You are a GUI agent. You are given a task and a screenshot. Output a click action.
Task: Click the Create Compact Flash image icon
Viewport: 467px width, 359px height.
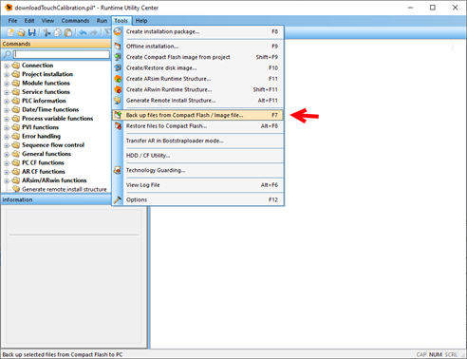[118, 57]
